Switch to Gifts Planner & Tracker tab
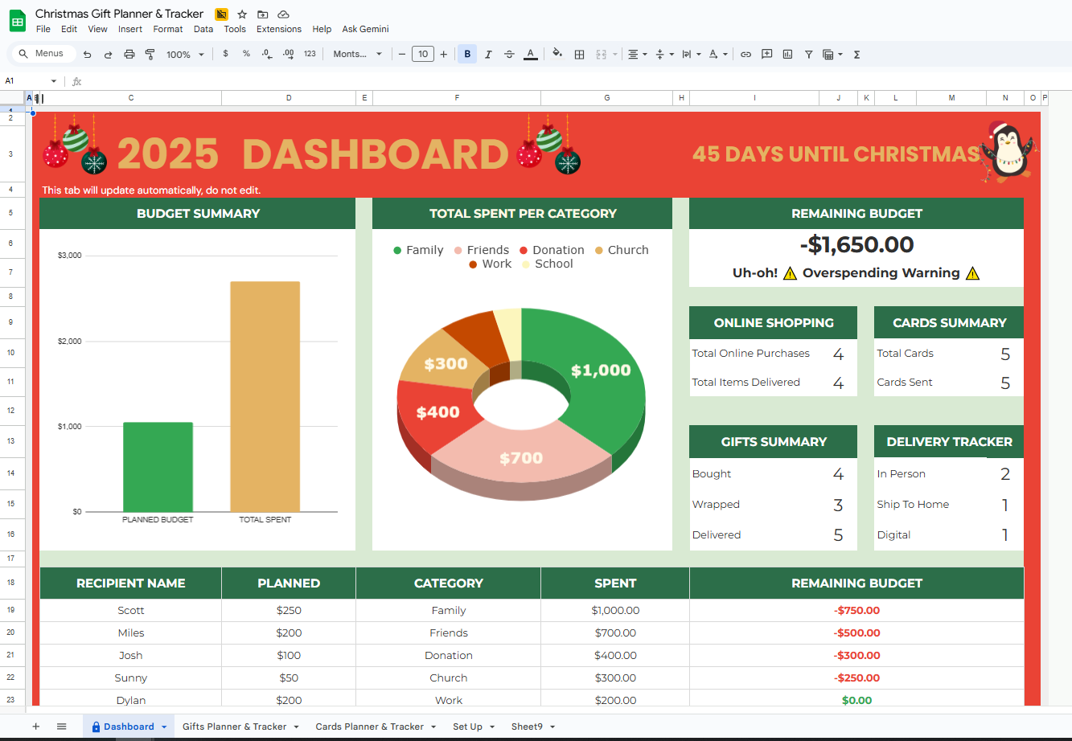1072x741 pixels. coord(234,727)
